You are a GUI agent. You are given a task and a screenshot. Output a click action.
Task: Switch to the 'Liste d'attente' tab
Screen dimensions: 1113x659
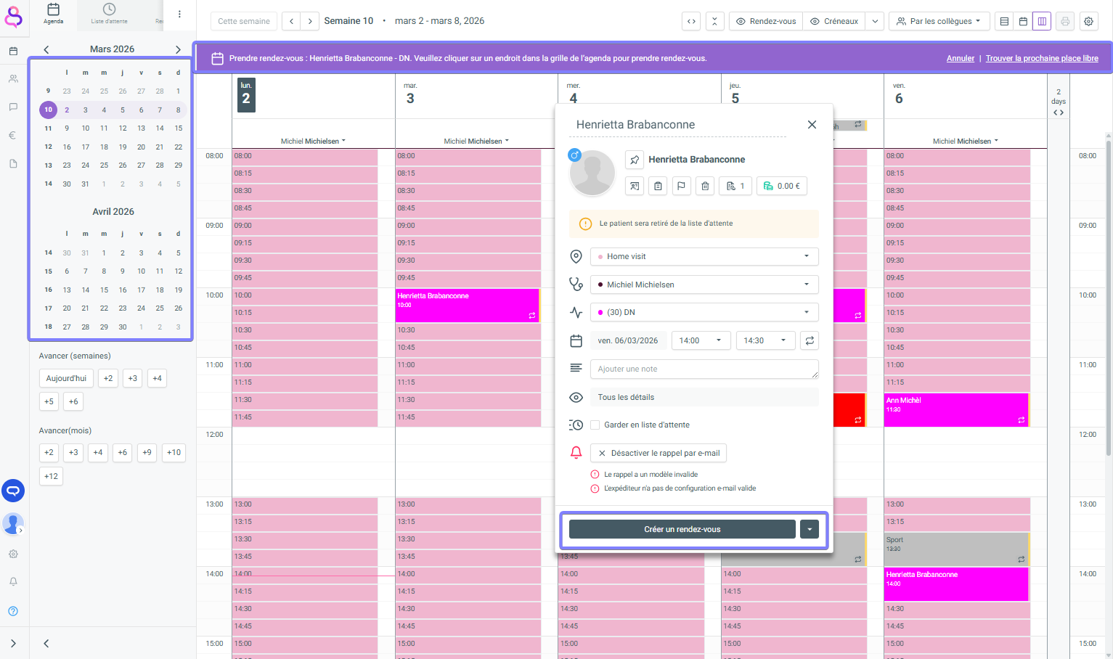click(x=109, y=13)
